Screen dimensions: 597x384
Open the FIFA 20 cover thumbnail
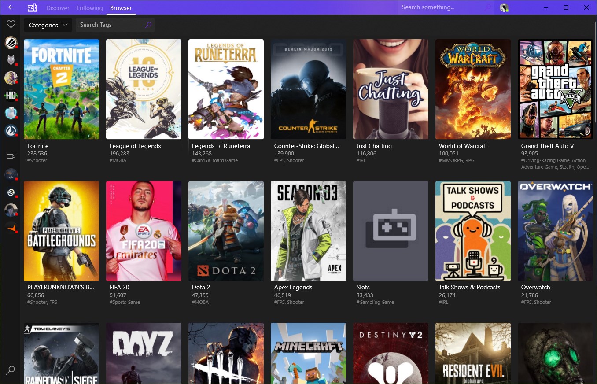coord(144,231)
